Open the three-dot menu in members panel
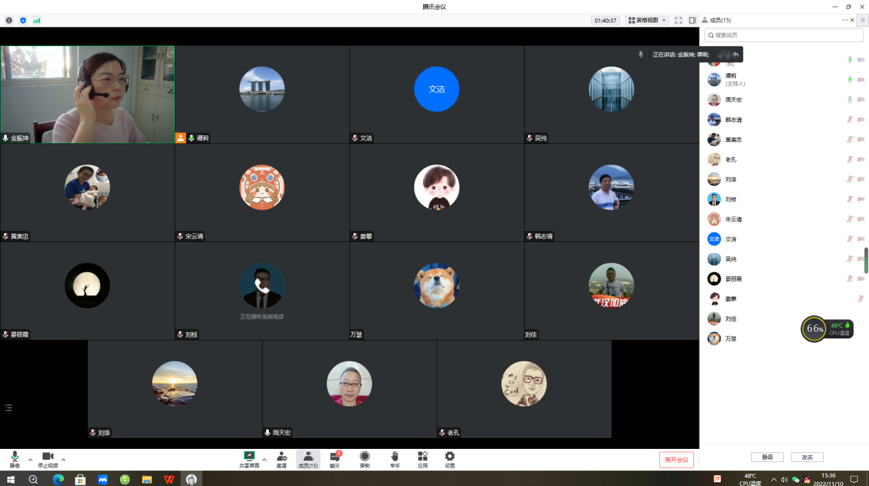Viewport: 869px width, 486px height. (x=846, y=21)
